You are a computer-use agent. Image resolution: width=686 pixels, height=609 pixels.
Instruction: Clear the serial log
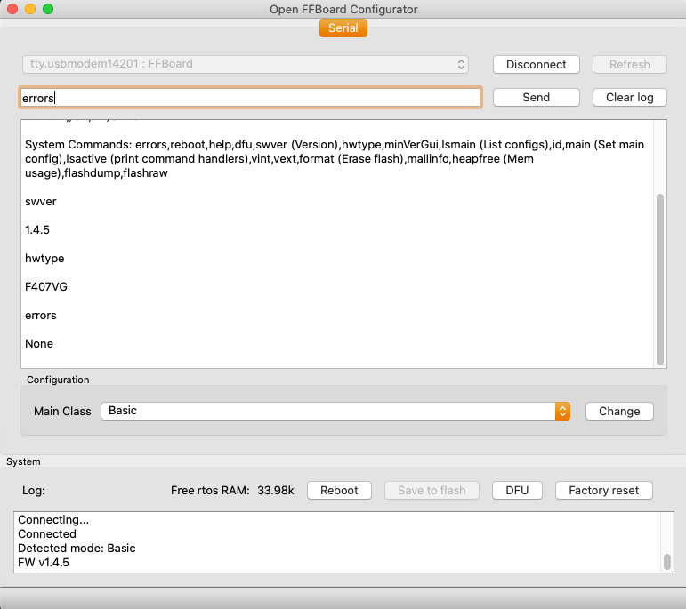tap(630, 97)
